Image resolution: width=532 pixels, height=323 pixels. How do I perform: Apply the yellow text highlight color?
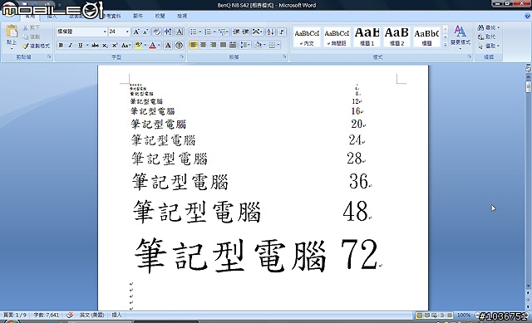[139, 45]
